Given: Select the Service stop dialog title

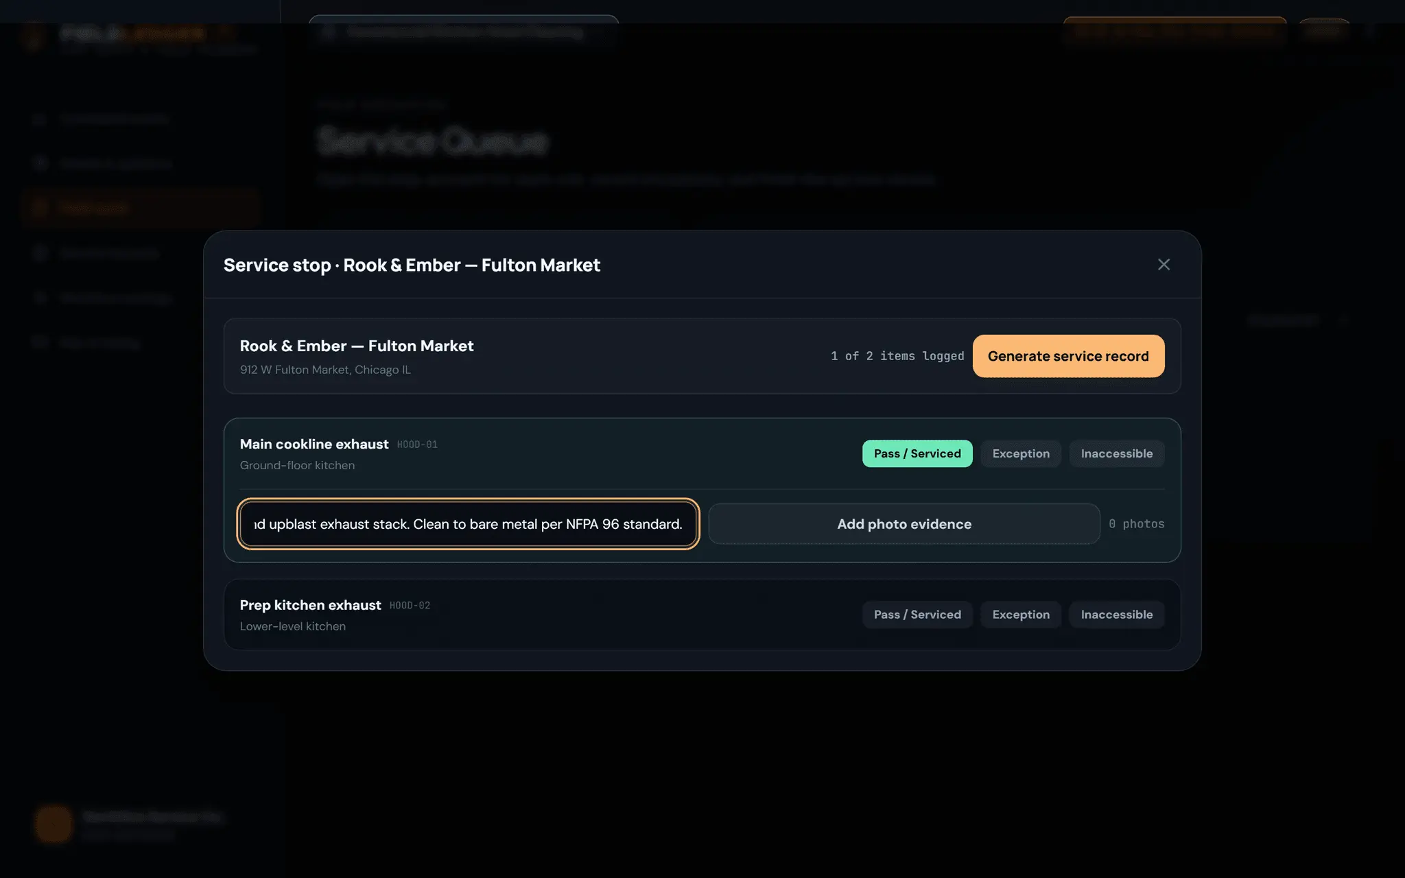Looking at the screenshot, I should (412, 265).
